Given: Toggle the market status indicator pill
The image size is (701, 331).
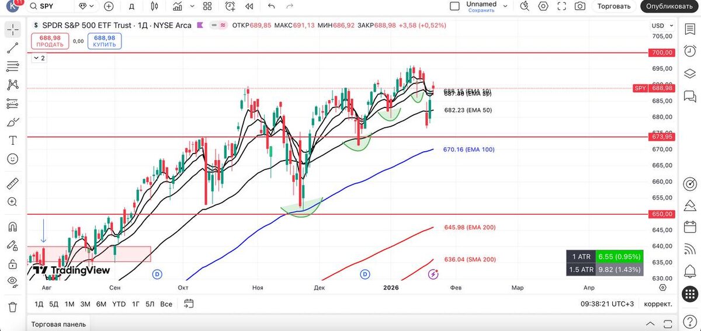Looking at the screenshot, I should pyautogui.click(x=220, y=25).
